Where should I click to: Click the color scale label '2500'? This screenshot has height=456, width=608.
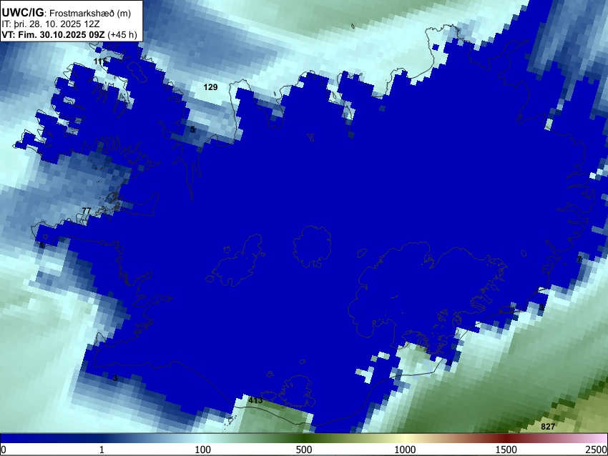[597, 450]
